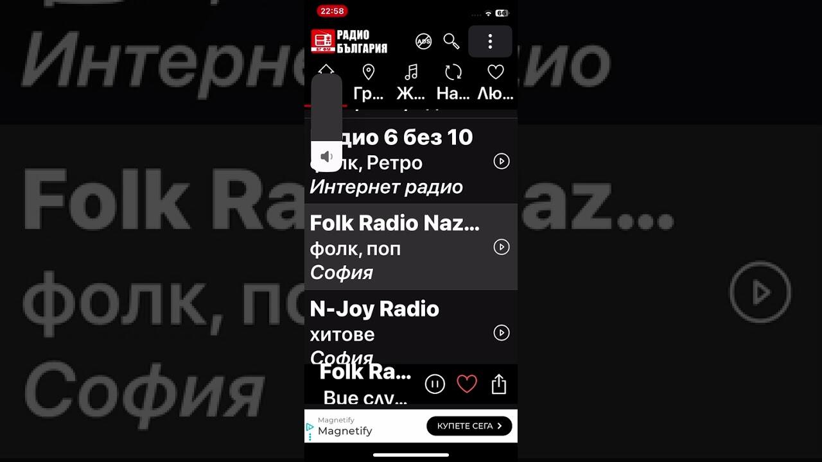The height and width of the screenshot is (462, 822).
Task: Open the Magnetify ad title link
Action: point(345,431)
